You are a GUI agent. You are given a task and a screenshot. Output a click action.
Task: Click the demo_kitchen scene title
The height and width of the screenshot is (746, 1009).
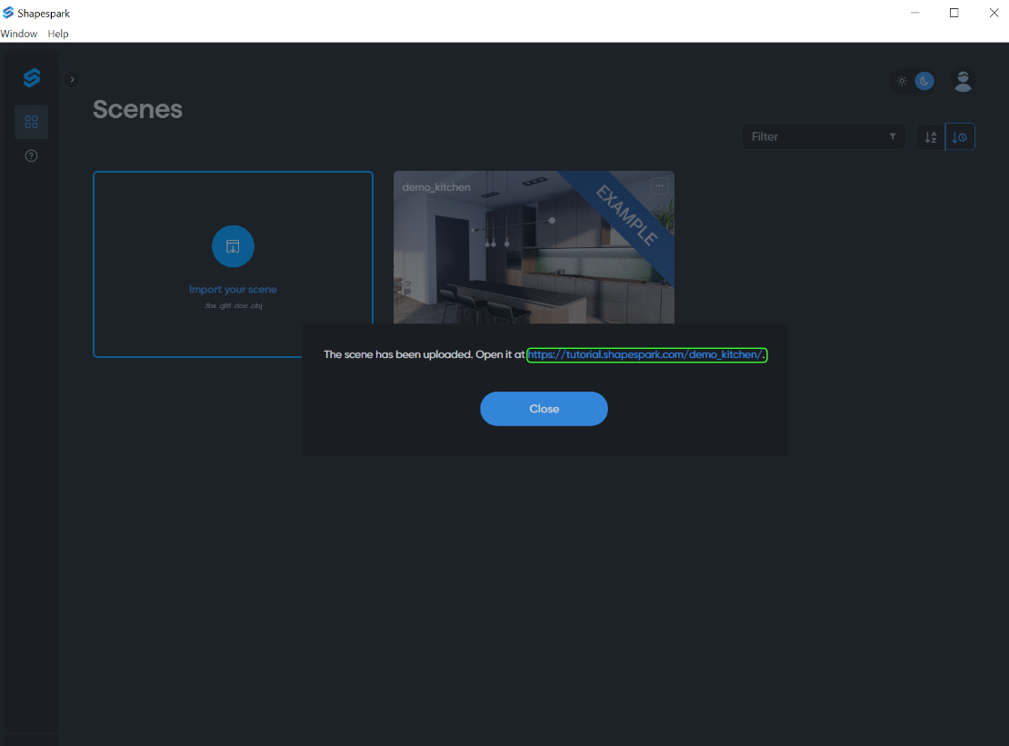click(436, 187)
